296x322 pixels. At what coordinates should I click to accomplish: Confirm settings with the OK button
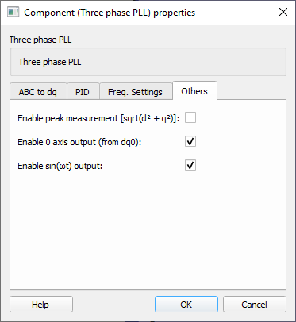[186, 305]
